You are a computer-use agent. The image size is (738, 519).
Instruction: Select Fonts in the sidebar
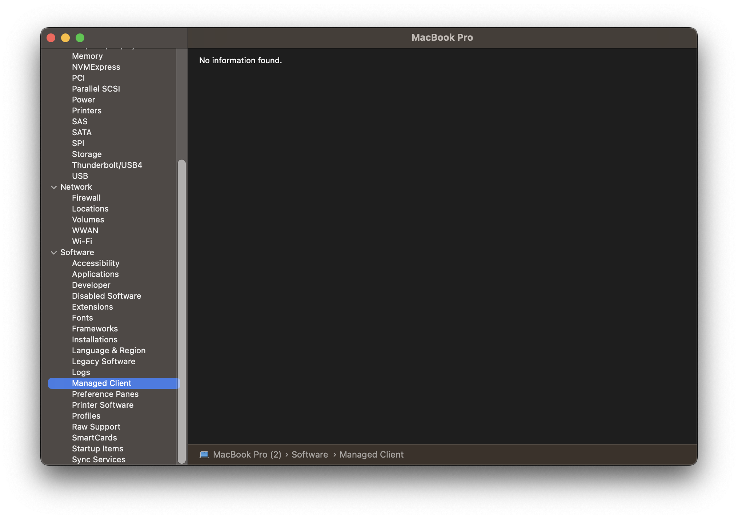[x=83, y=318]
